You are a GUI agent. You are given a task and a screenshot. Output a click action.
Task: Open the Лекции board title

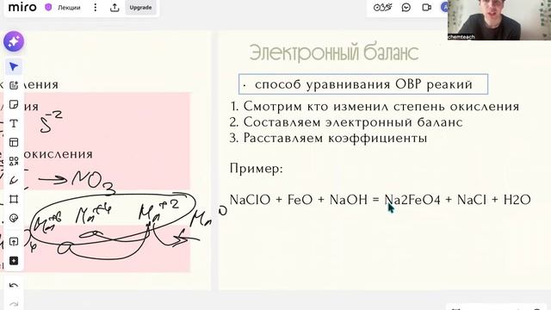[x=69, y=8]
